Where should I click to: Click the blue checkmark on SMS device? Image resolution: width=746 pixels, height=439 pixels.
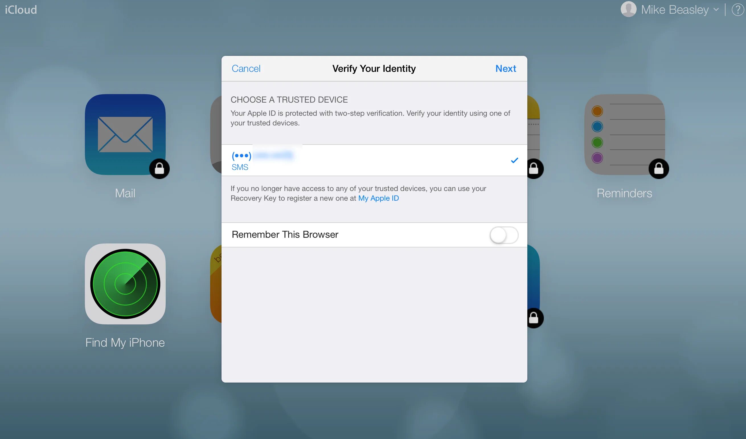[x=514, y=160]
